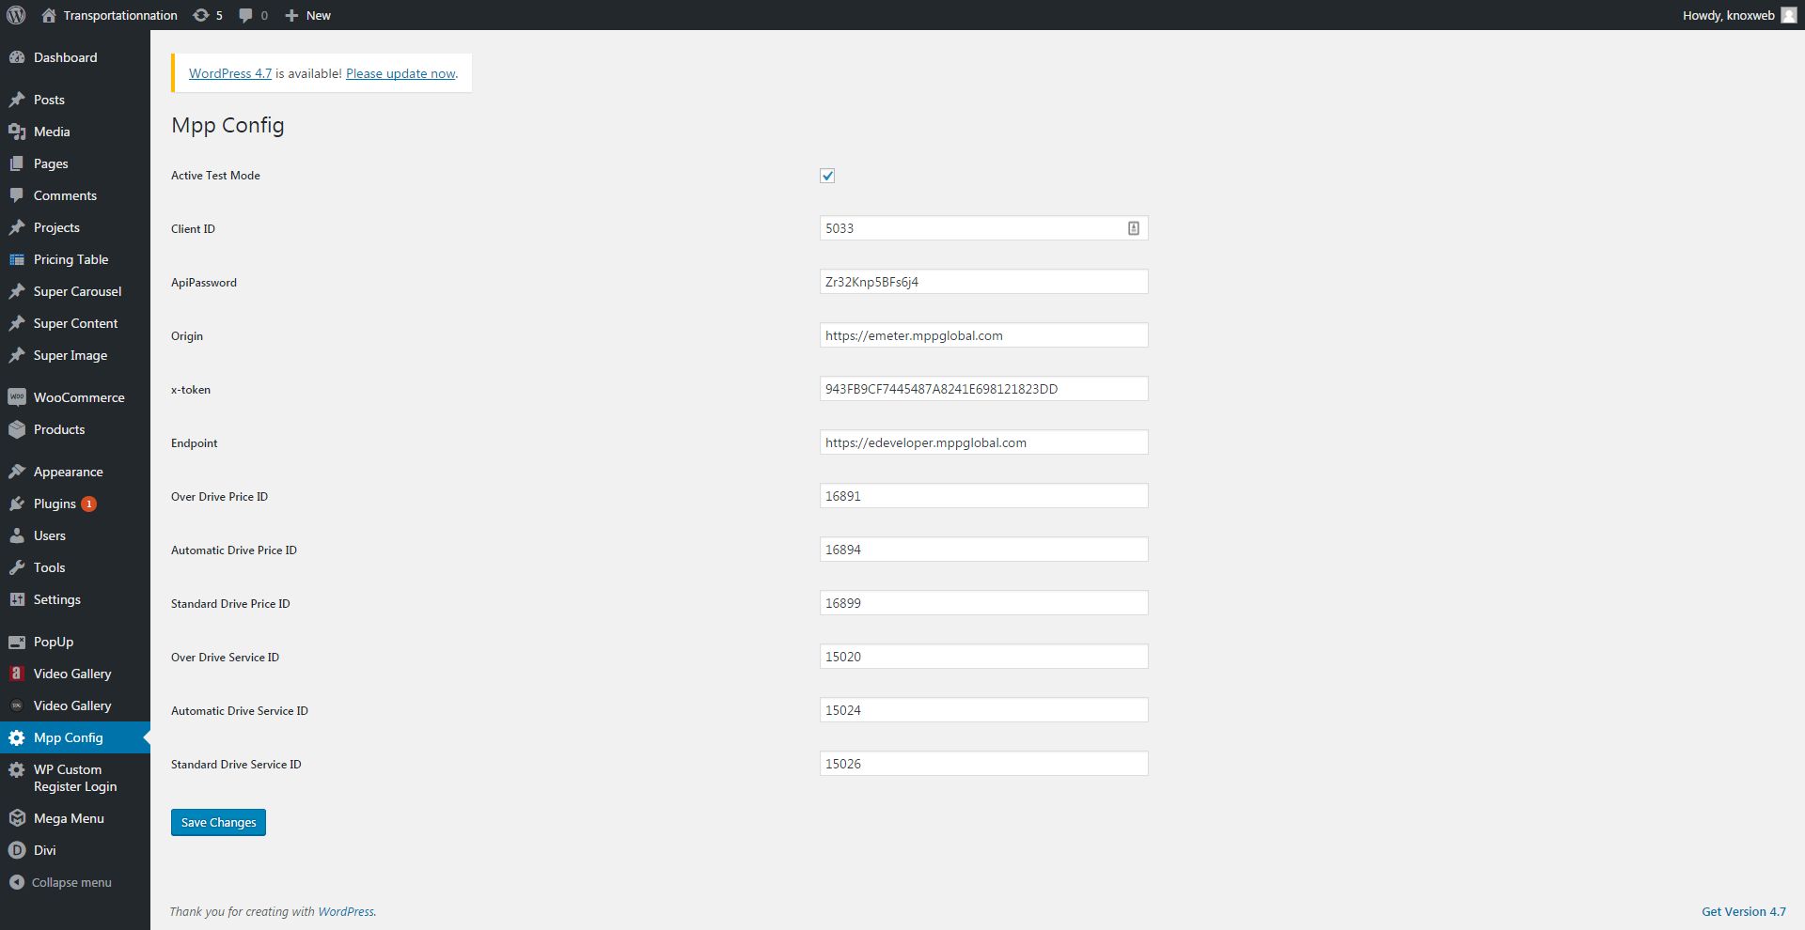This screenshot has width=1805, height=930.
Task: Open Super Content in the sidebar menu
Action: pyautogui.click(x=75, y=323)
